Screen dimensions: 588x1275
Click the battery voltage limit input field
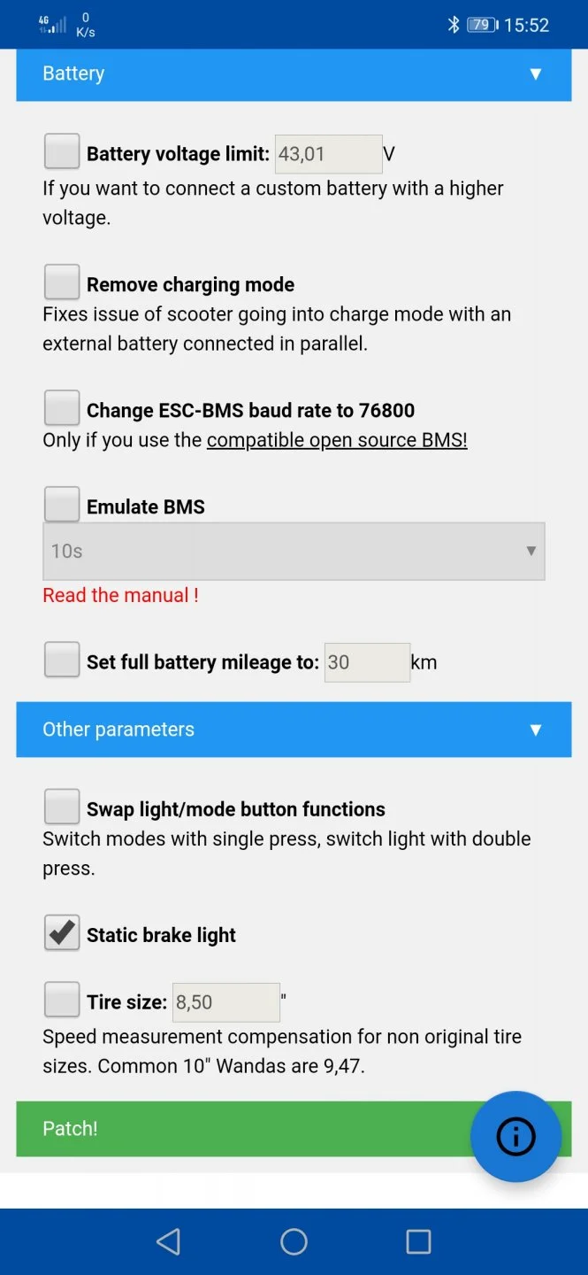pos(328,154)
